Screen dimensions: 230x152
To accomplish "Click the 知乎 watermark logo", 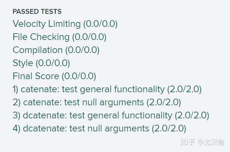I will coord(187,142).
